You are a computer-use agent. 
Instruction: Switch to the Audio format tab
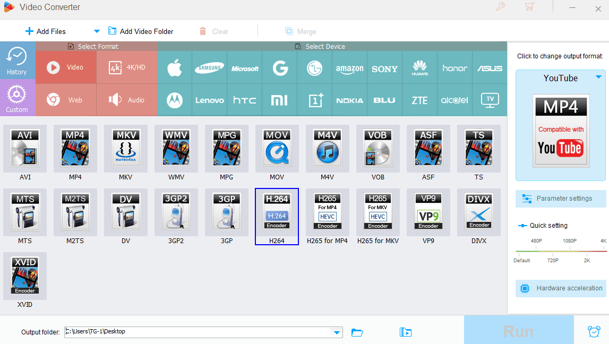point(127,100)
